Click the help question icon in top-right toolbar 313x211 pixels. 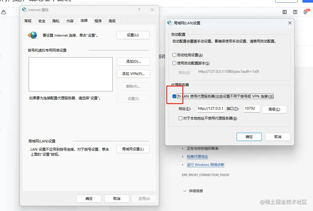click(295, 12)
